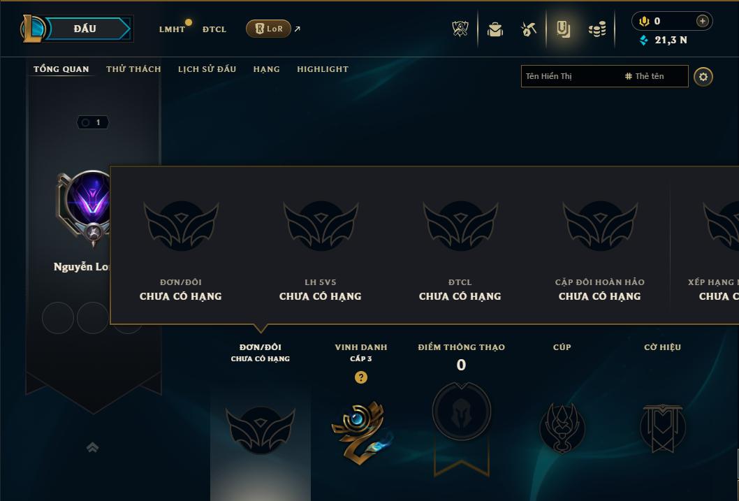
Task: Select the Cúp trophy emblem
Action: (562, 428)
